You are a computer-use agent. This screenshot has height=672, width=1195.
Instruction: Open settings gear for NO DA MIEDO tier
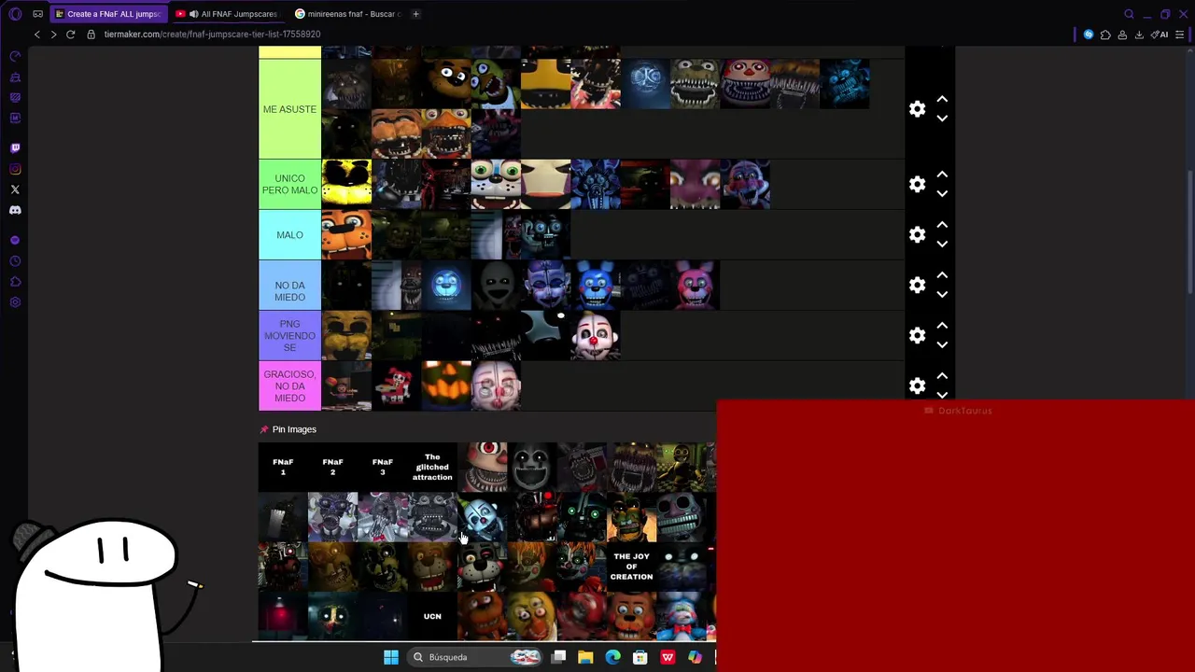[x=918, y=286]
